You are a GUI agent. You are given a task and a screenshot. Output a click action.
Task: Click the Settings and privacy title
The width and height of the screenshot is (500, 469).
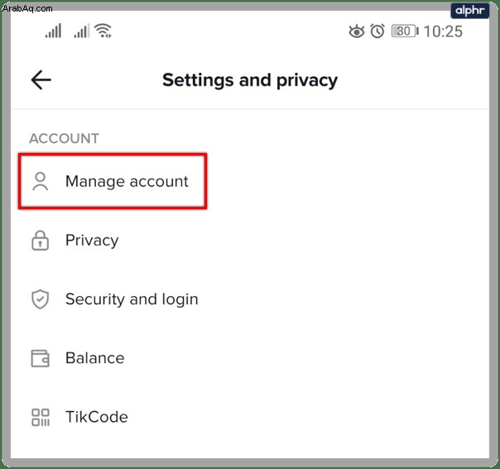click(250, 80)
